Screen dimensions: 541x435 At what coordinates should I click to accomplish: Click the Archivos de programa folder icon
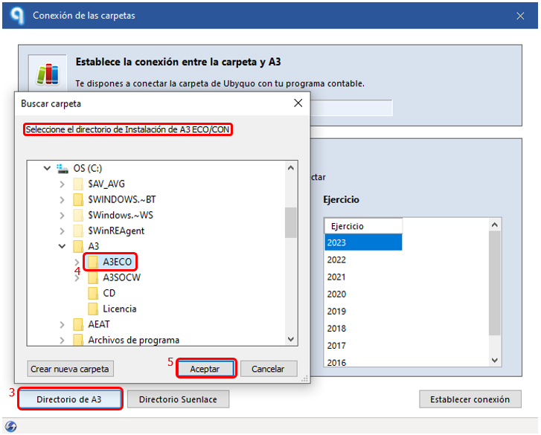[x=78, y=340]
